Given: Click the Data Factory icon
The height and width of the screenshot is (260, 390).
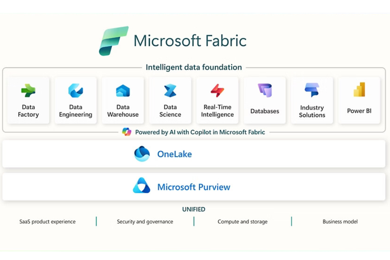Looking at the screenshot, I should (x=28, y=91).
